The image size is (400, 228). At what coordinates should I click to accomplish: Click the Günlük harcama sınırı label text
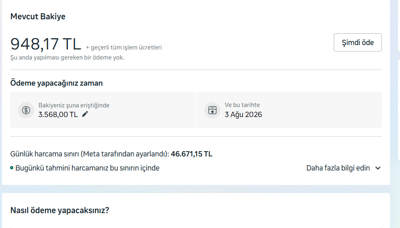pyautogui.click(x=90, y=154)
